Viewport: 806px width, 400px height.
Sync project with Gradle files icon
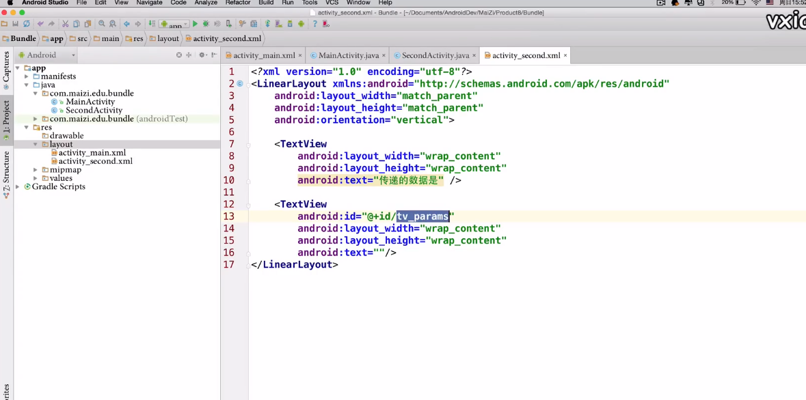[x=267, y=24]
